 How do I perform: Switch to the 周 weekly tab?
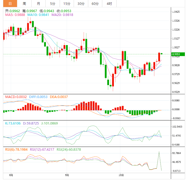tap(24, 4)
